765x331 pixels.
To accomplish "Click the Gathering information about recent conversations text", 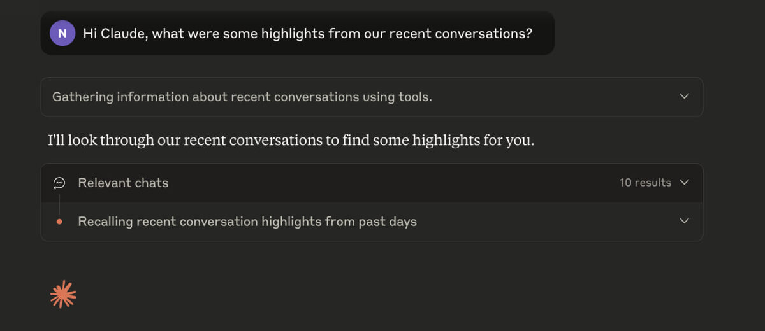I will pyautogui.click(x=242, y=97).
